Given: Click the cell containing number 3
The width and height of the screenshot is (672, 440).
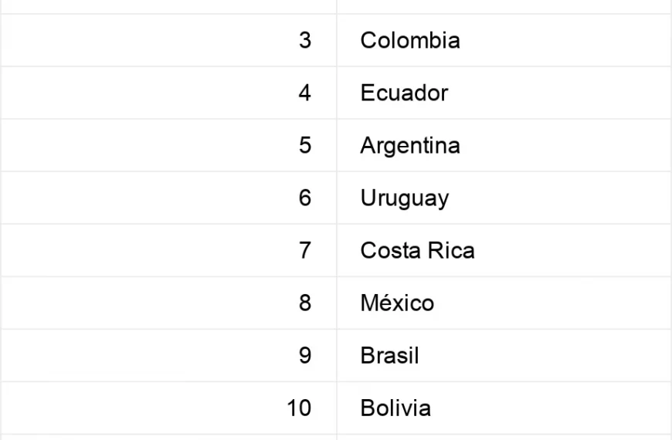Looking at the screenshot, I should [x=169, y=40].
